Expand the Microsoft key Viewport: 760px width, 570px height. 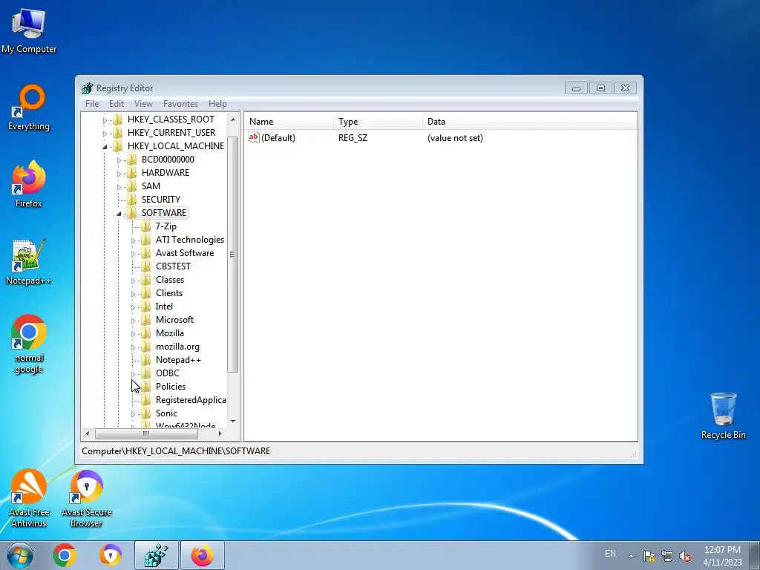133,321
